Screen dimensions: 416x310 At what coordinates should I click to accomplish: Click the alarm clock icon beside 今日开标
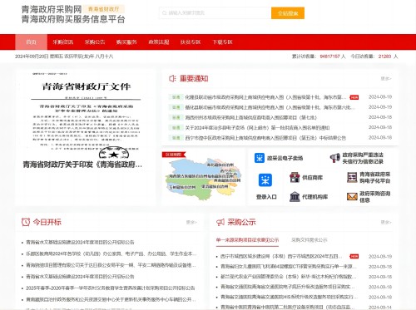point(26,222)
